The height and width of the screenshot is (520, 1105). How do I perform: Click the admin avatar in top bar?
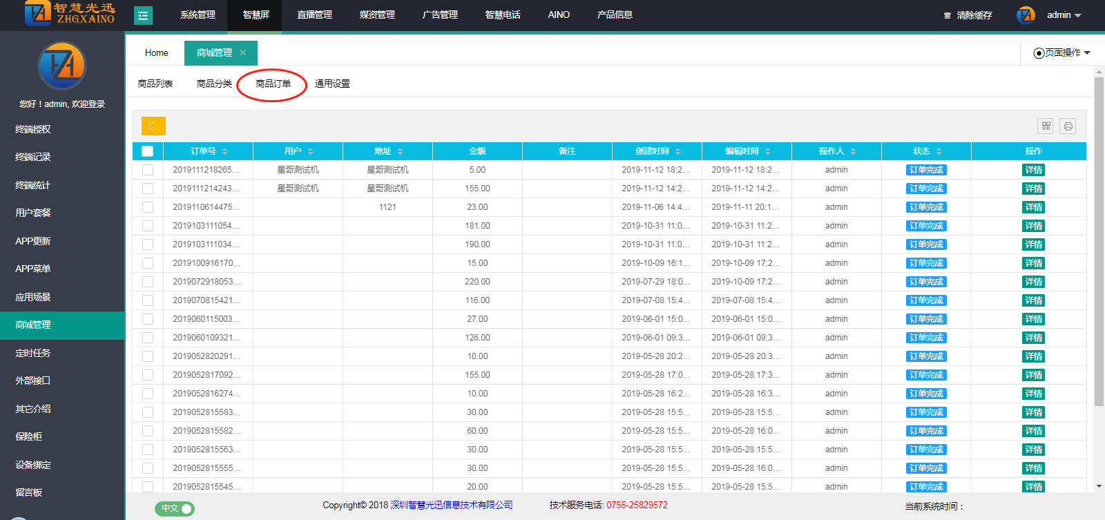1026,15
